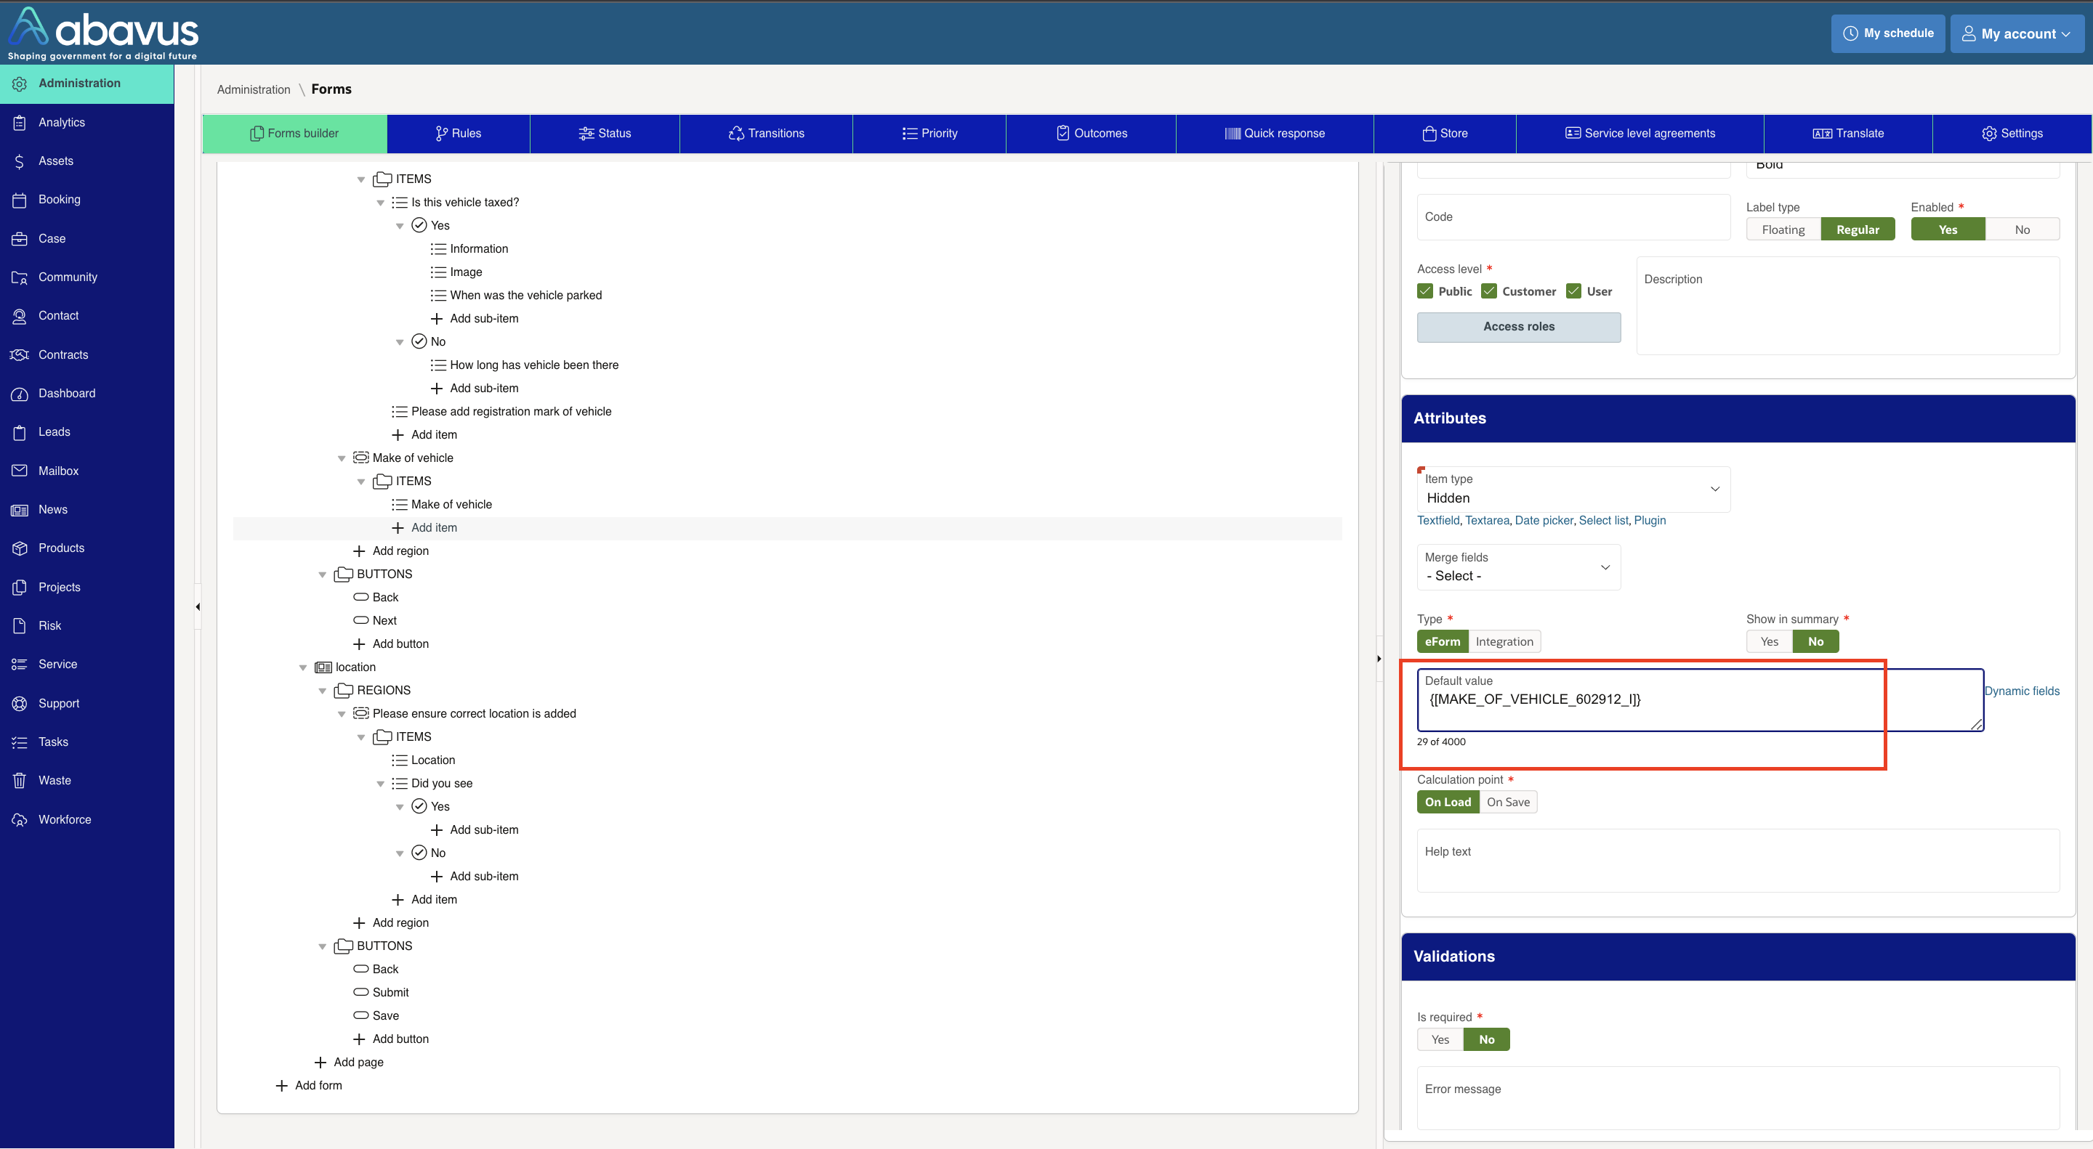Click the Dynamic fields link

[x=2022, y=691]
